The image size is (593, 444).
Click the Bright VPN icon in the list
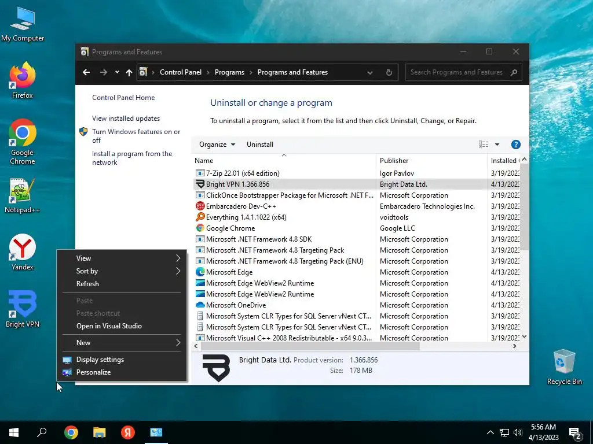point(200,184)
